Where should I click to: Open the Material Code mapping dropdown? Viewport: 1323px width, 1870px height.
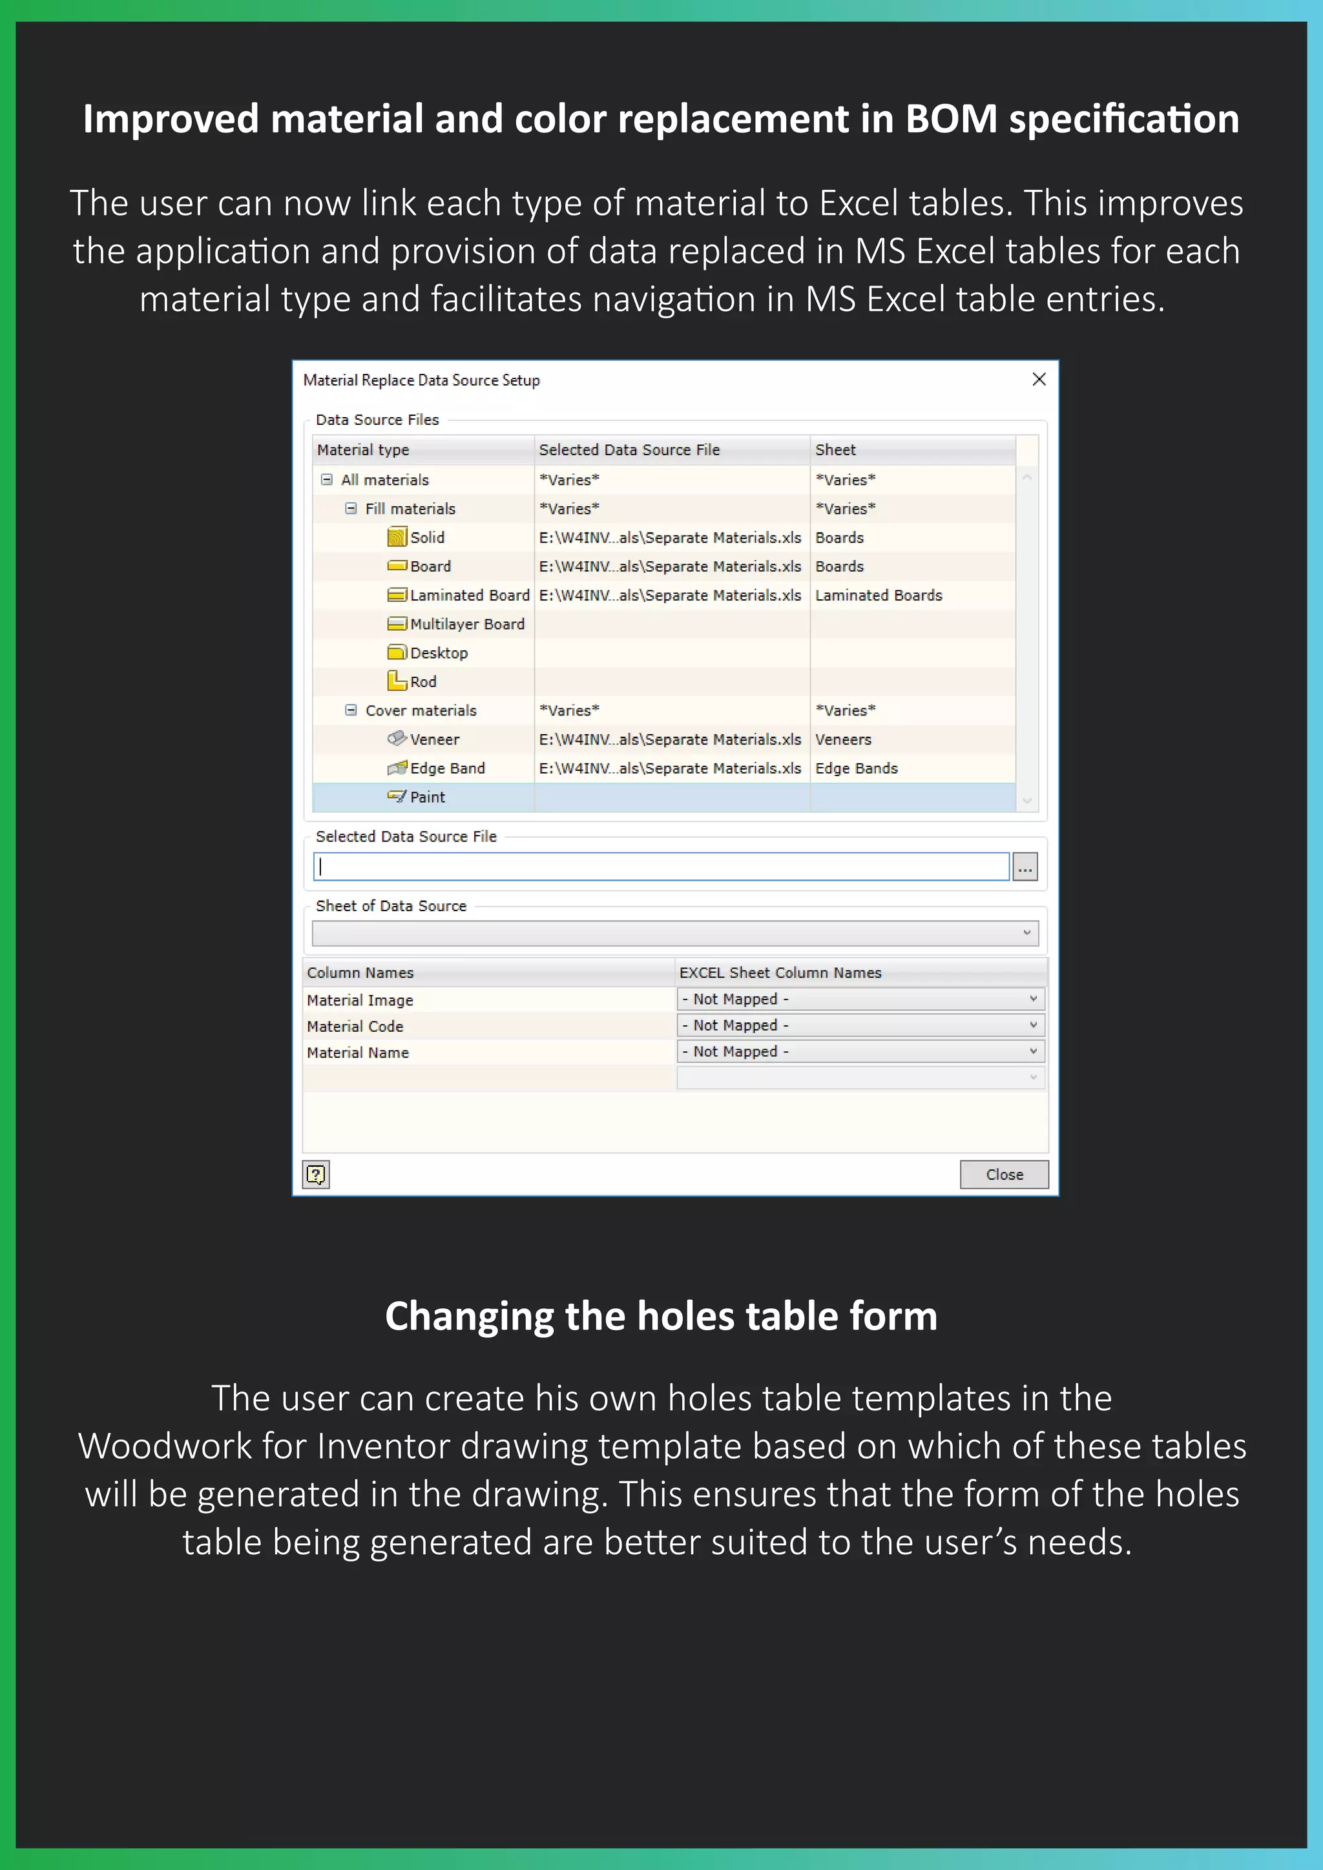(860, 1025)
